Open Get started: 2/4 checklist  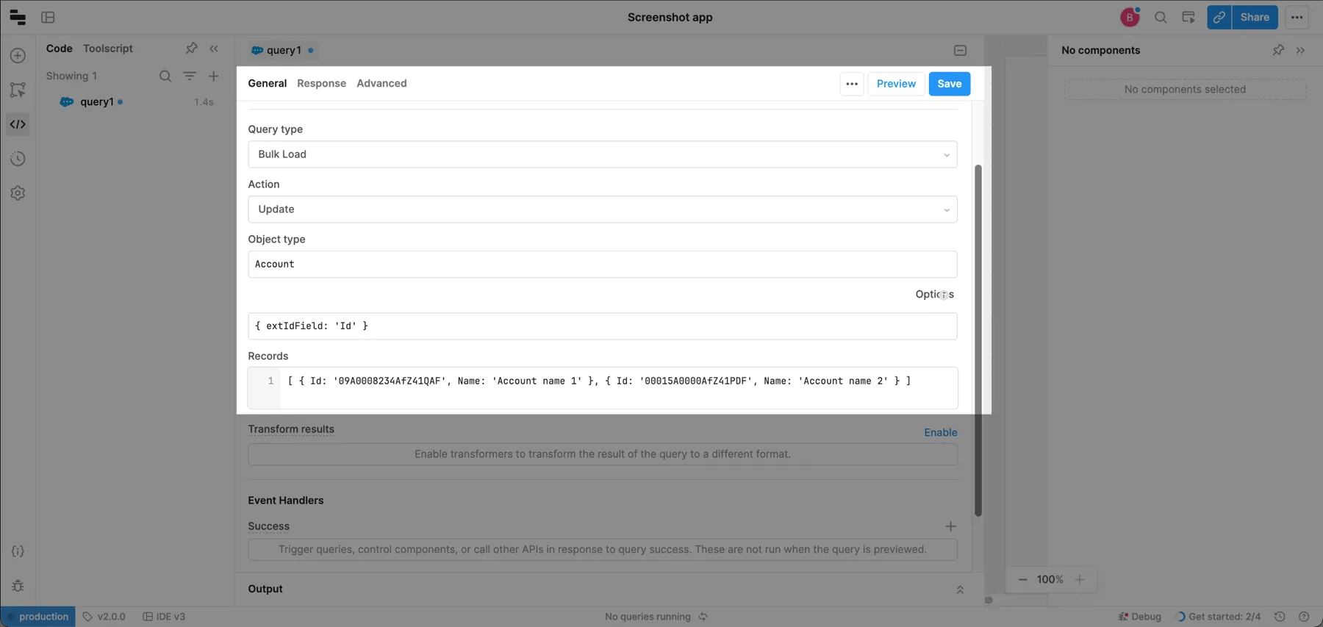(1219, 617)
